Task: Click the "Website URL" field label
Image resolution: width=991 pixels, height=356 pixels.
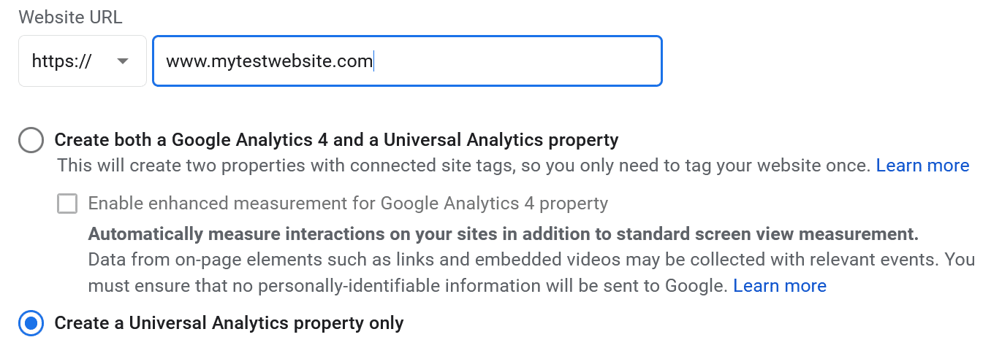Action: 71,17
